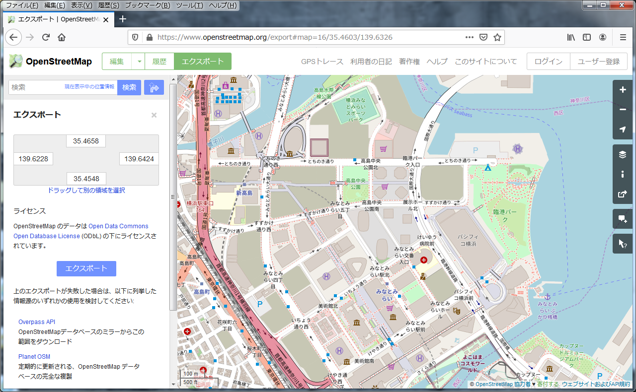Image resolution: width=636 pixels, height=392 pixels.
Task: Click the blue エクスポート button
Action: (86, 268)
